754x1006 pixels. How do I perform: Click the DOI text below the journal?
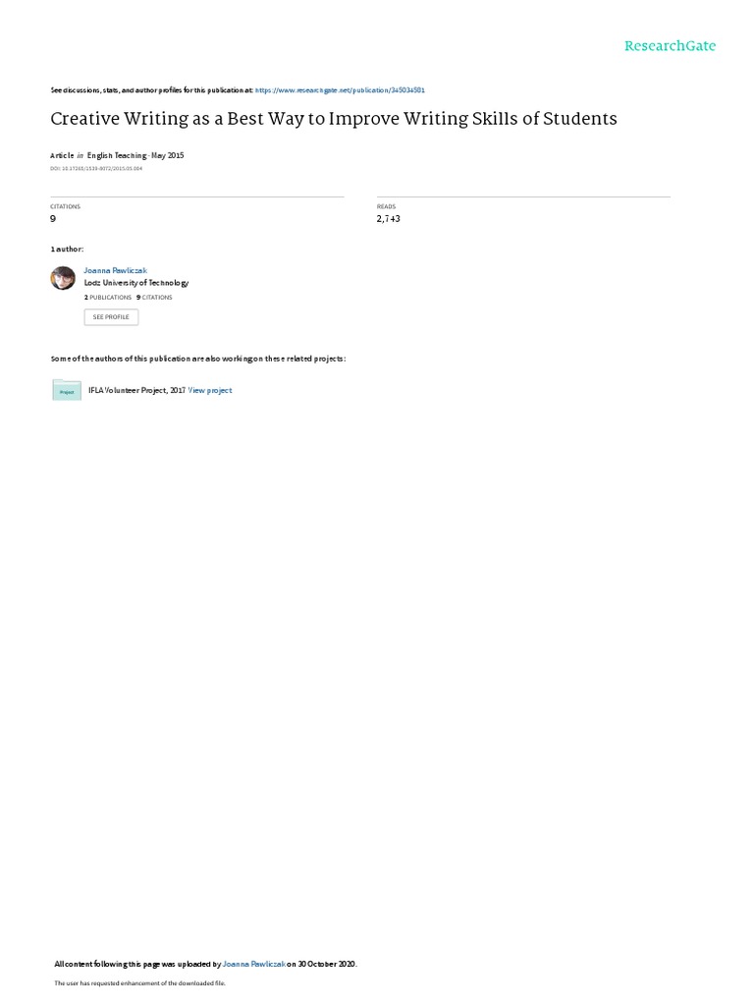96,169
